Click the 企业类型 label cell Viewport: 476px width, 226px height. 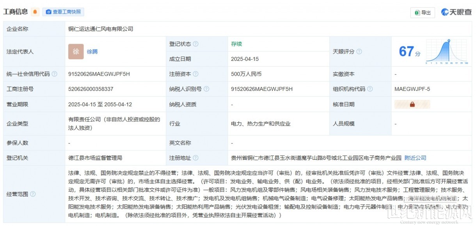pyautogui.click(x=34, y=124)
